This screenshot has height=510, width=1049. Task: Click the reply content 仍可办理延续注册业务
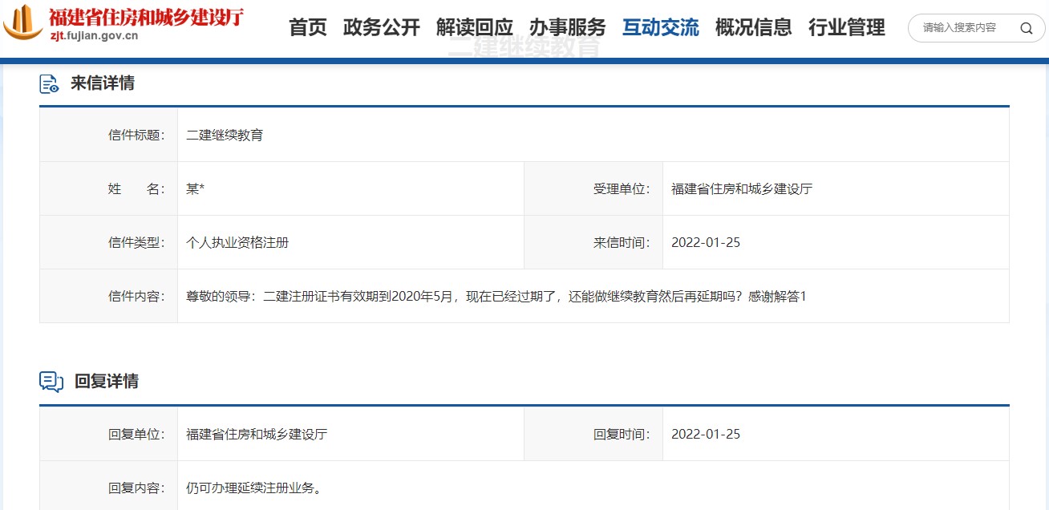pyautogui.click(x=254, y=488)
